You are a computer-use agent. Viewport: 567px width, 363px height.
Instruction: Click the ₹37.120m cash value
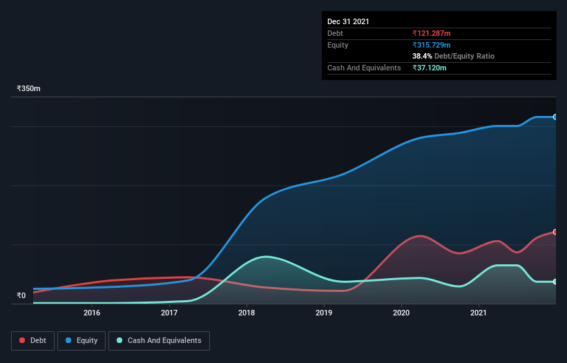[x=430, y=68]
